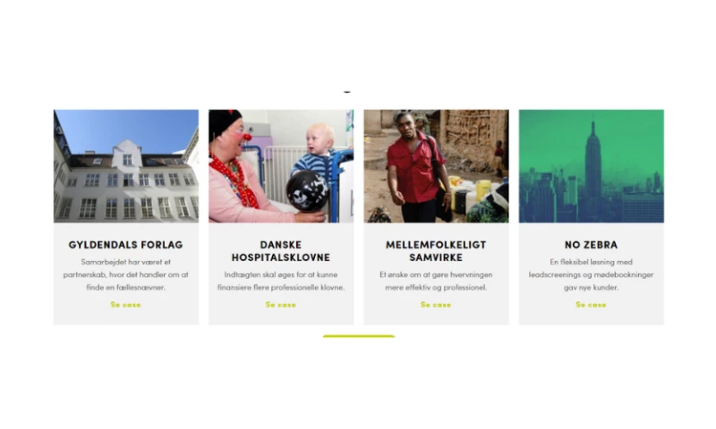The height and width of the screenshot is (429, 716).
Task: Click the 'En fleksibel løsning' description text
Action: click(x=591, y=274)
